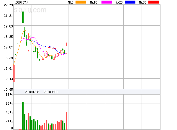The width and height of the screenshot is (177, 130).
Task: Click the 21万 volume axis label
Action: 9,121
